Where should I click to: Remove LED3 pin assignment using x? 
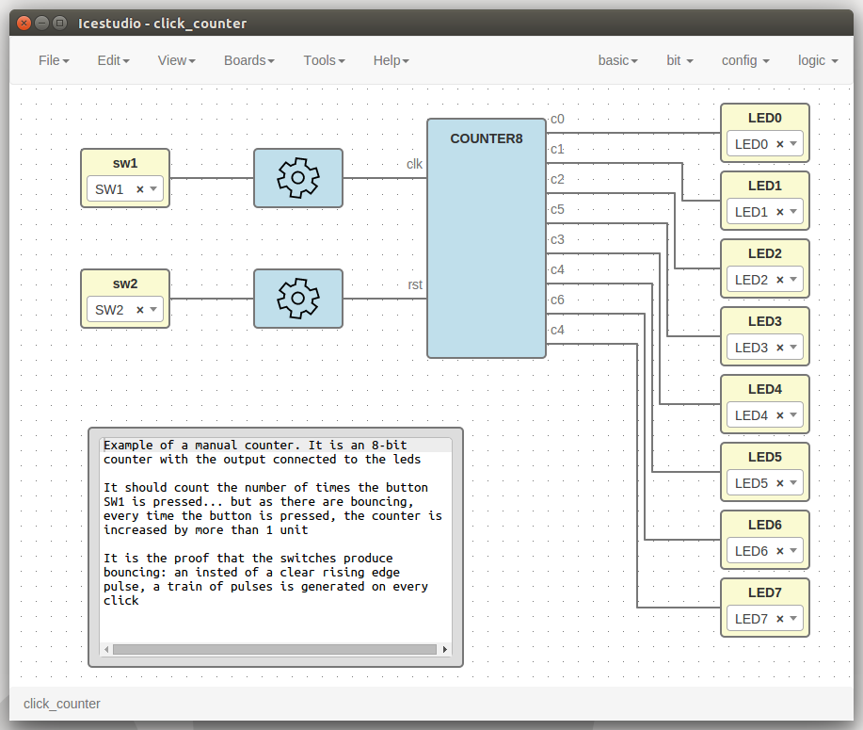click(779, 348)
